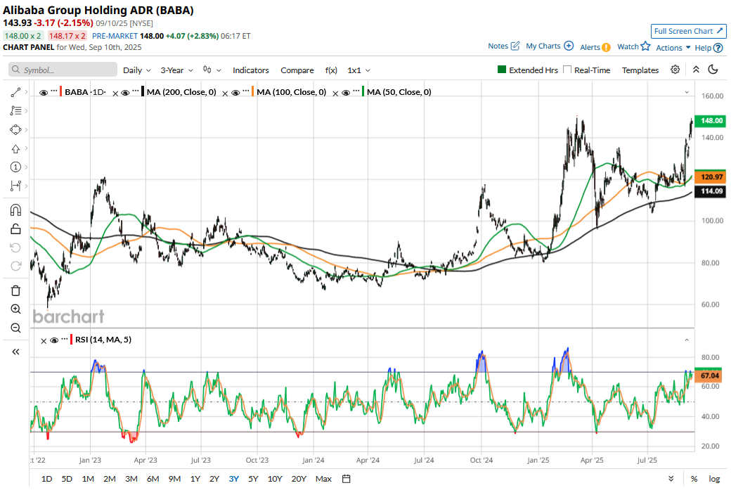Collapse the left drawing toolbar
The width and height of the screenshot is (731, 495).
(15, 352)
